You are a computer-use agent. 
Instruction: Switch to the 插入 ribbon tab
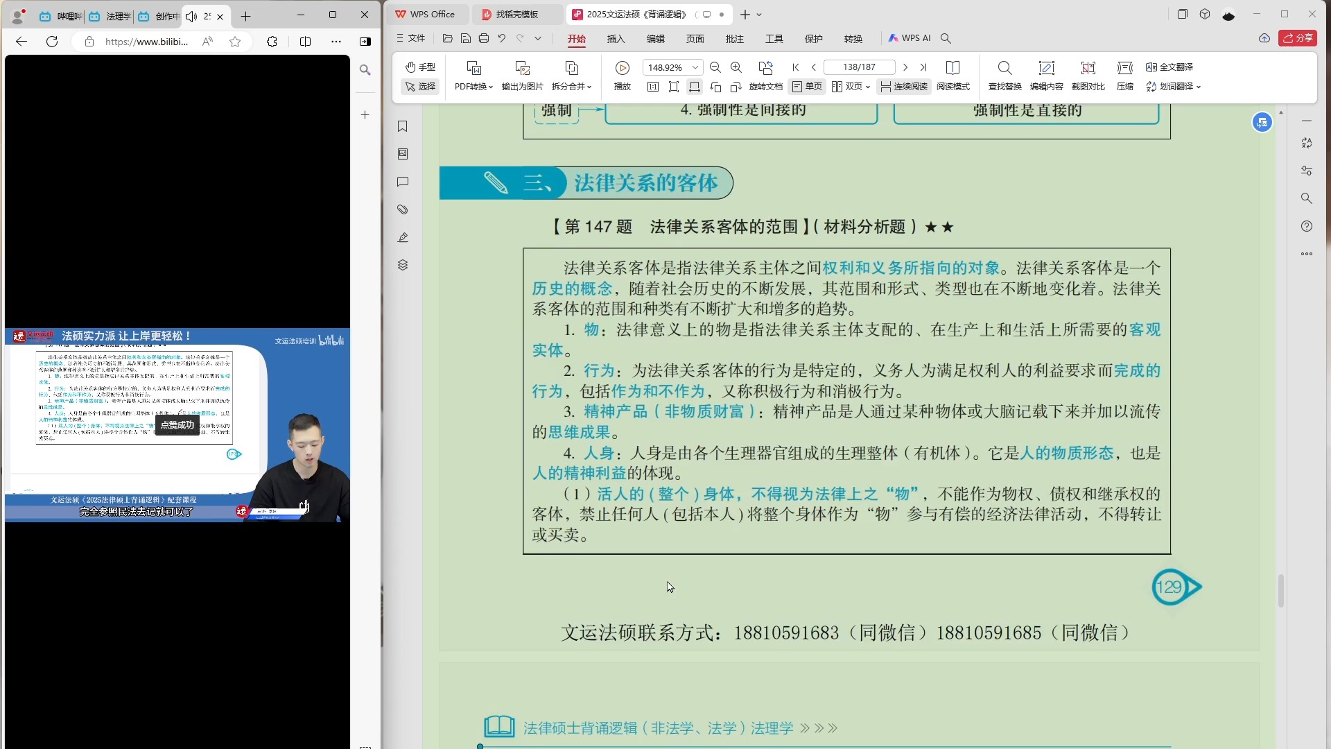(616, 39)
